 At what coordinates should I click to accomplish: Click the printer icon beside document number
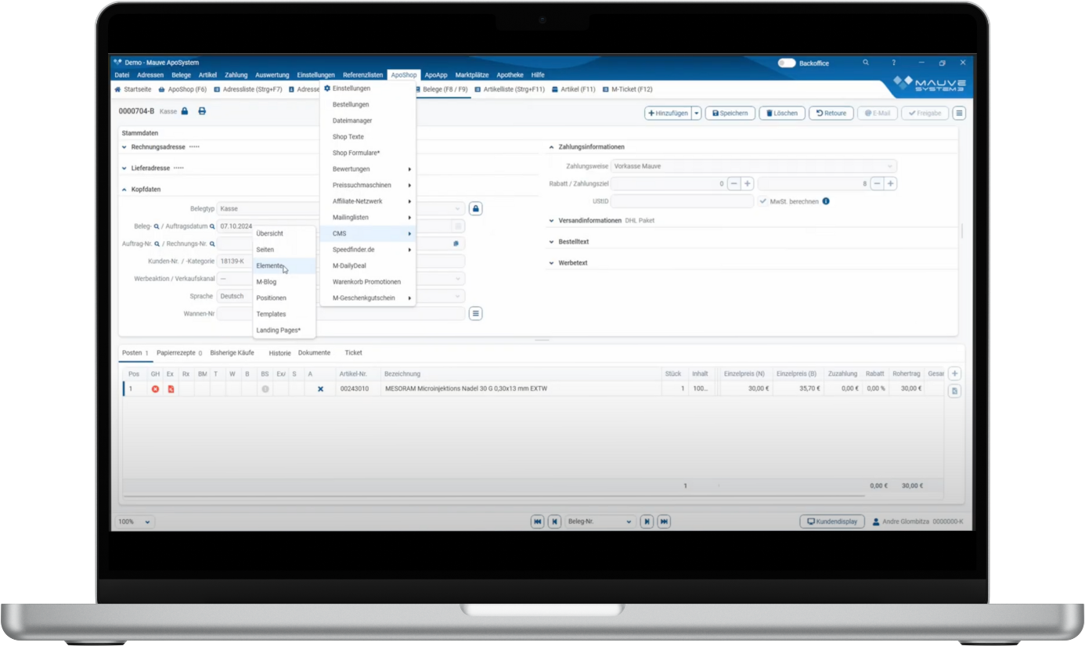click(x=202, y=111)
